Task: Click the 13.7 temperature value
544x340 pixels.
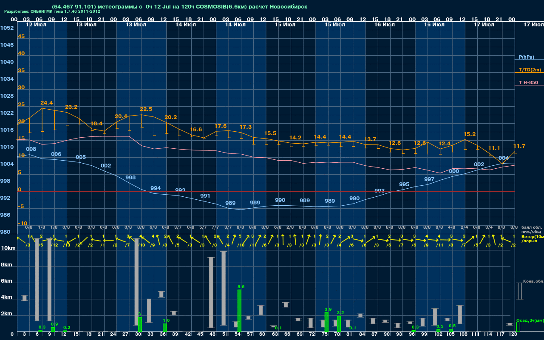Action: [x=370, y=139]
